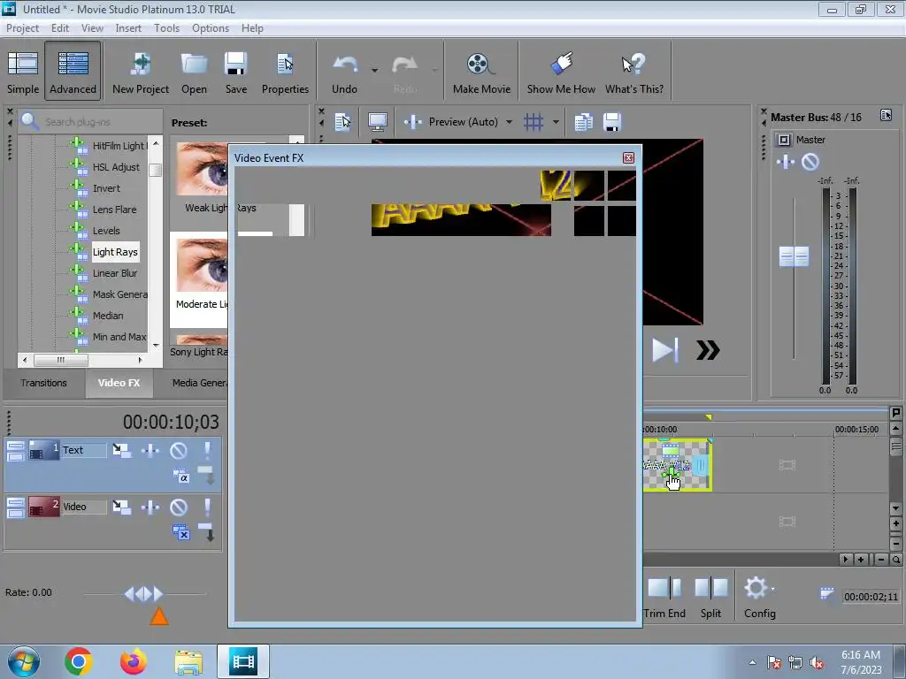This screenshot has width=906, height=679.
Task: Open the Project menu
Action: [22, 27]
